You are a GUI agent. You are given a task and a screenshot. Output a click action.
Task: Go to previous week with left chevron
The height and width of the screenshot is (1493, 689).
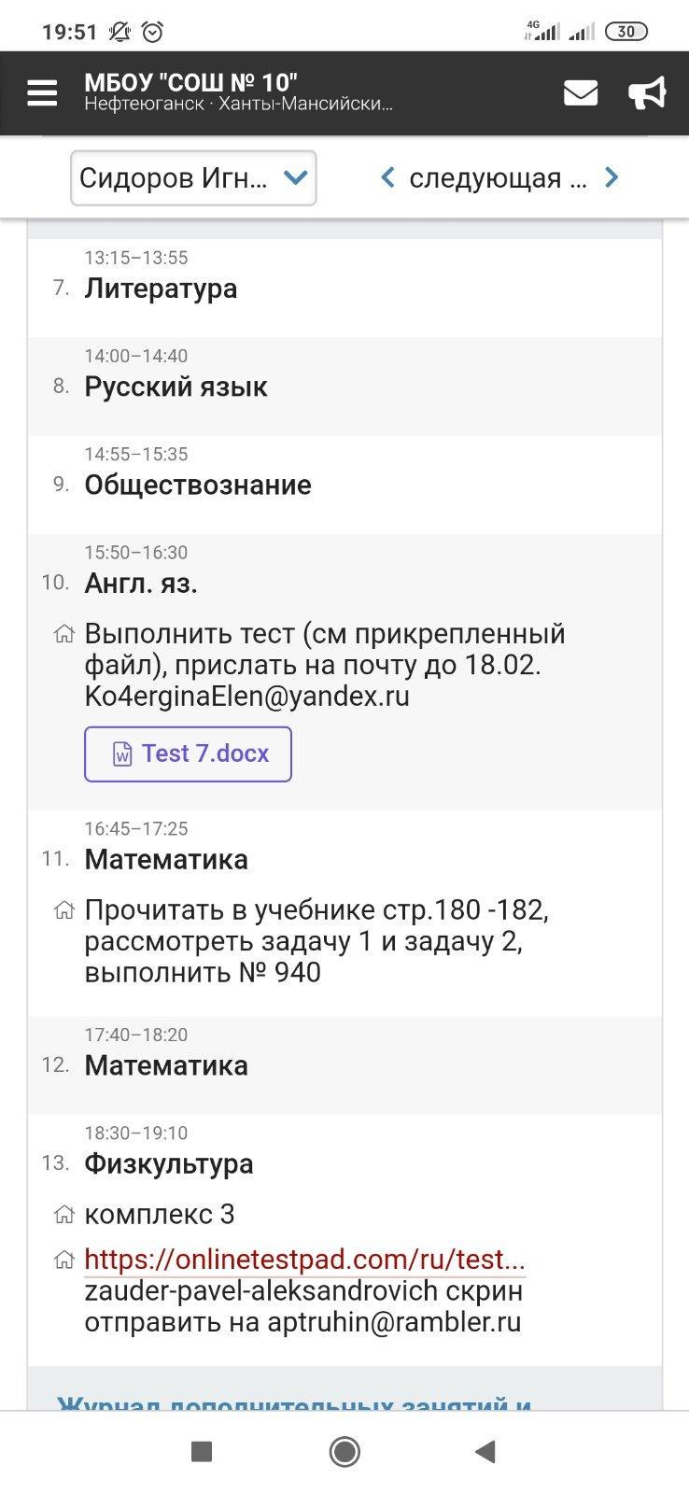pyautogui.click(x=387, y=177)
